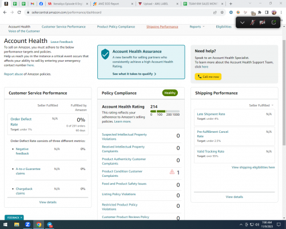Viewport: 286px width, 229px height.
Task: Open the Zoom app in the taskbar
Action: (27, 224)
